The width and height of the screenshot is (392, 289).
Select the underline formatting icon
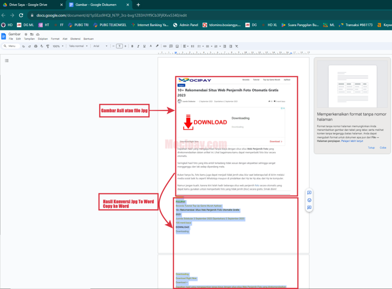(144, 46)
